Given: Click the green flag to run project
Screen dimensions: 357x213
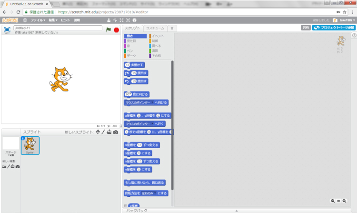Looking at the screenshot, I should [109, 30].
